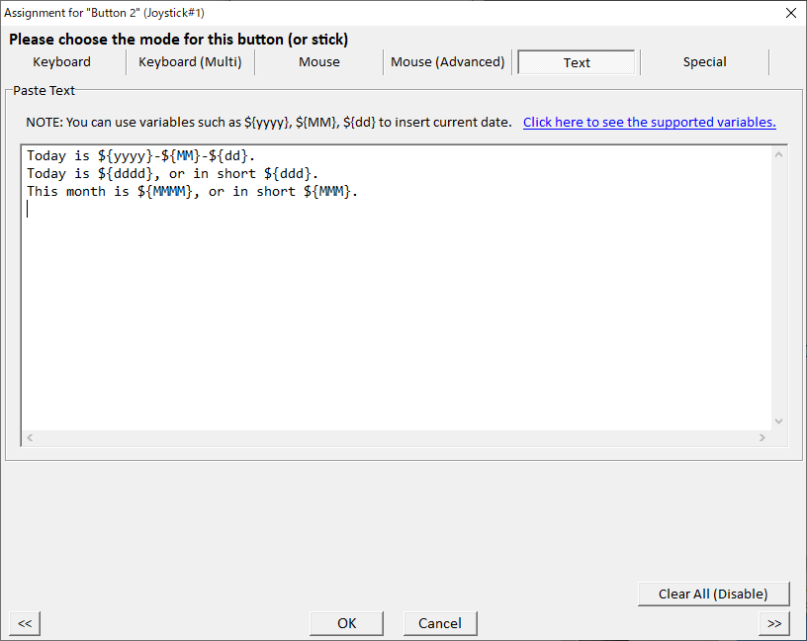Click the vertical scrollbar down arrow
The image size is (807, 641).
[778, 422]
